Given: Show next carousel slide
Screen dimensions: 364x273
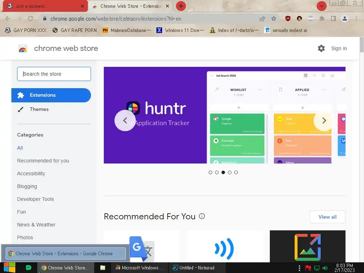Looking at the screenshot, I should [x=324, y=121].
